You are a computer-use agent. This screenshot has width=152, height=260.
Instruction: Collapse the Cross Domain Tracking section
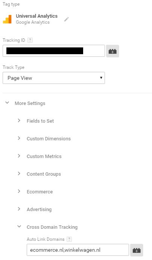point(19,227)
